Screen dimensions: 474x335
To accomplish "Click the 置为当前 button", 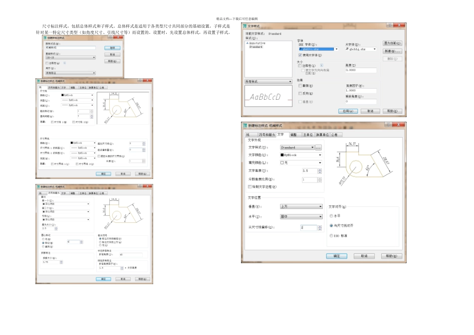I will [393, 43].
